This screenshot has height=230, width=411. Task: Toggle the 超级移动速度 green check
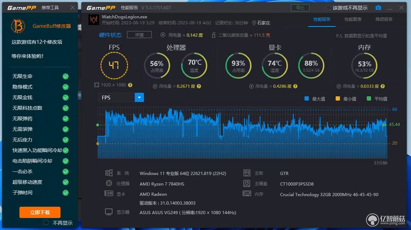pyautogui.click(x=66, y=182)
